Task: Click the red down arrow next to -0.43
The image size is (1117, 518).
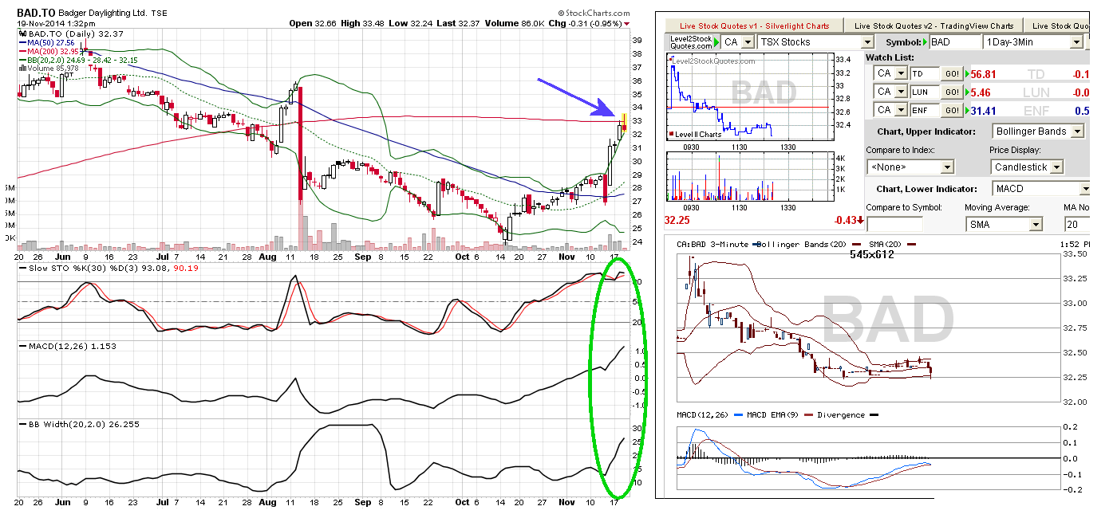Action: tap(861, 220)
